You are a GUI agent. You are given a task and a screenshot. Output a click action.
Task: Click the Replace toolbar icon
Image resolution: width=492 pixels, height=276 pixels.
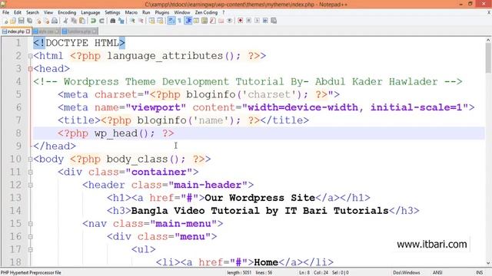click(x=121, y=21)
